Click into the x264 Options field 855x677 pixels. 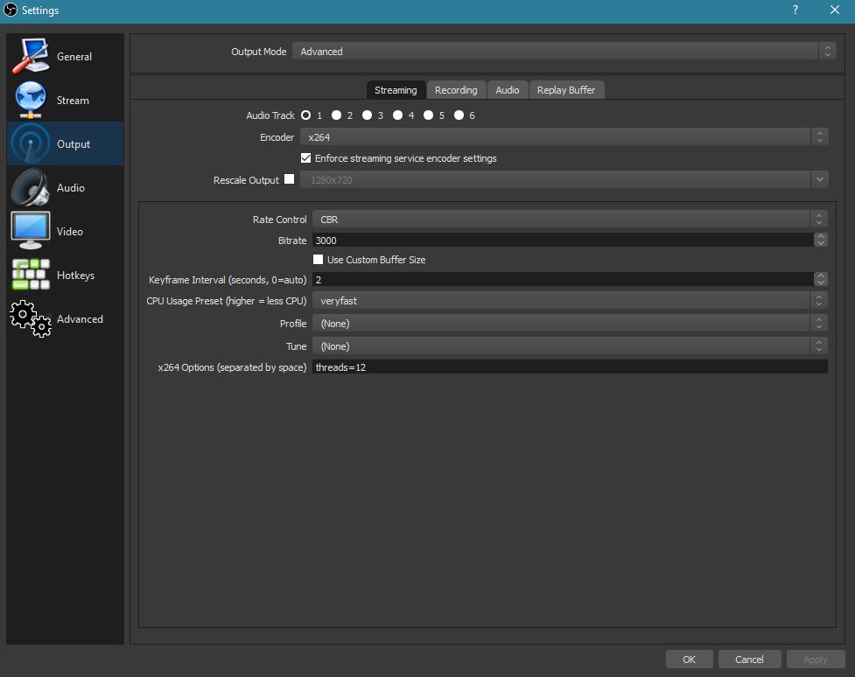tap(570, 366)
